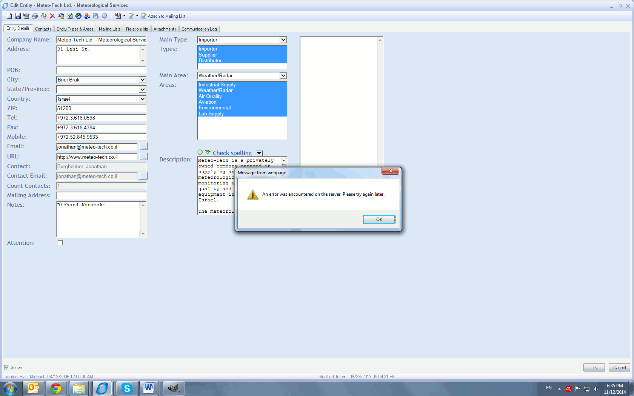Image resolution: width=634 pixels, height=396 pixels.
Task: Expand the Main Type dropdown
Action: [x=283, y=40]
